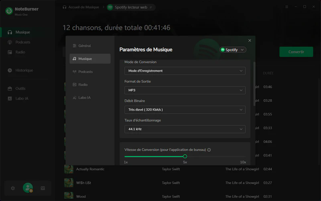
Task: Click the NoteBurner logo icon
Action: [9, 11]
